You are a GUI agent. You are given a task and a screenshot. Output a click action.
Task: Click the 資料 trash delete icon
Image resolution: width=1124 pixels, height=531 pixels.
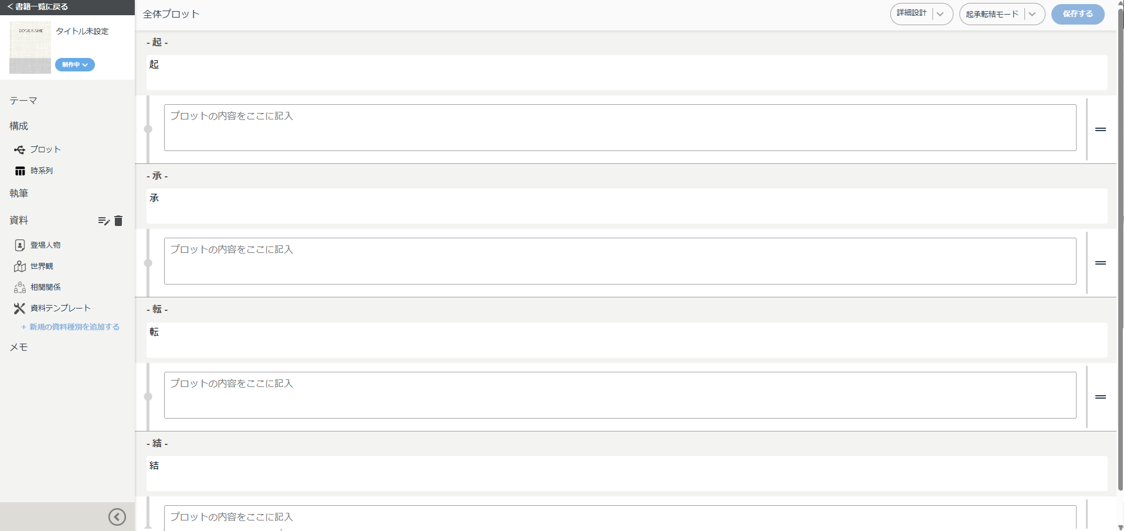[x=118, y=221]
